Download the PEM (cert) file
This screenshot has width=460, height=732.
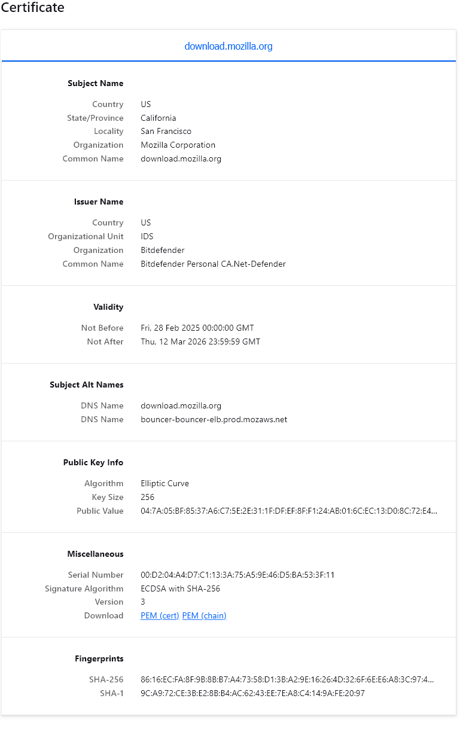(x=160, y=615)
